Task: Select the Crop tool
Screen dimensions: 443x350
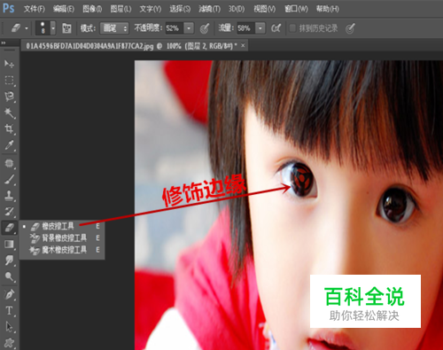Action: 9,128
